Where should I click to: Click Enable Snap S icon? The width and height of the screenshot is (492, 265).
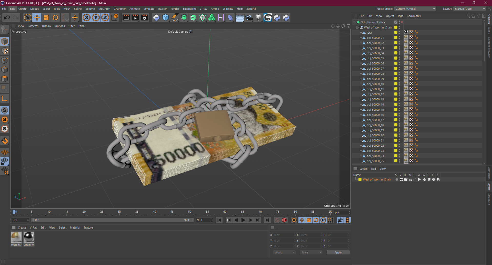tap(5, 110)
